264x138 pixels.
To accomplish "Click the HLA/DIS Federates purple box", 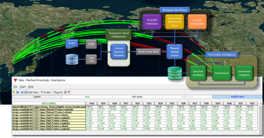I will 152,22.
